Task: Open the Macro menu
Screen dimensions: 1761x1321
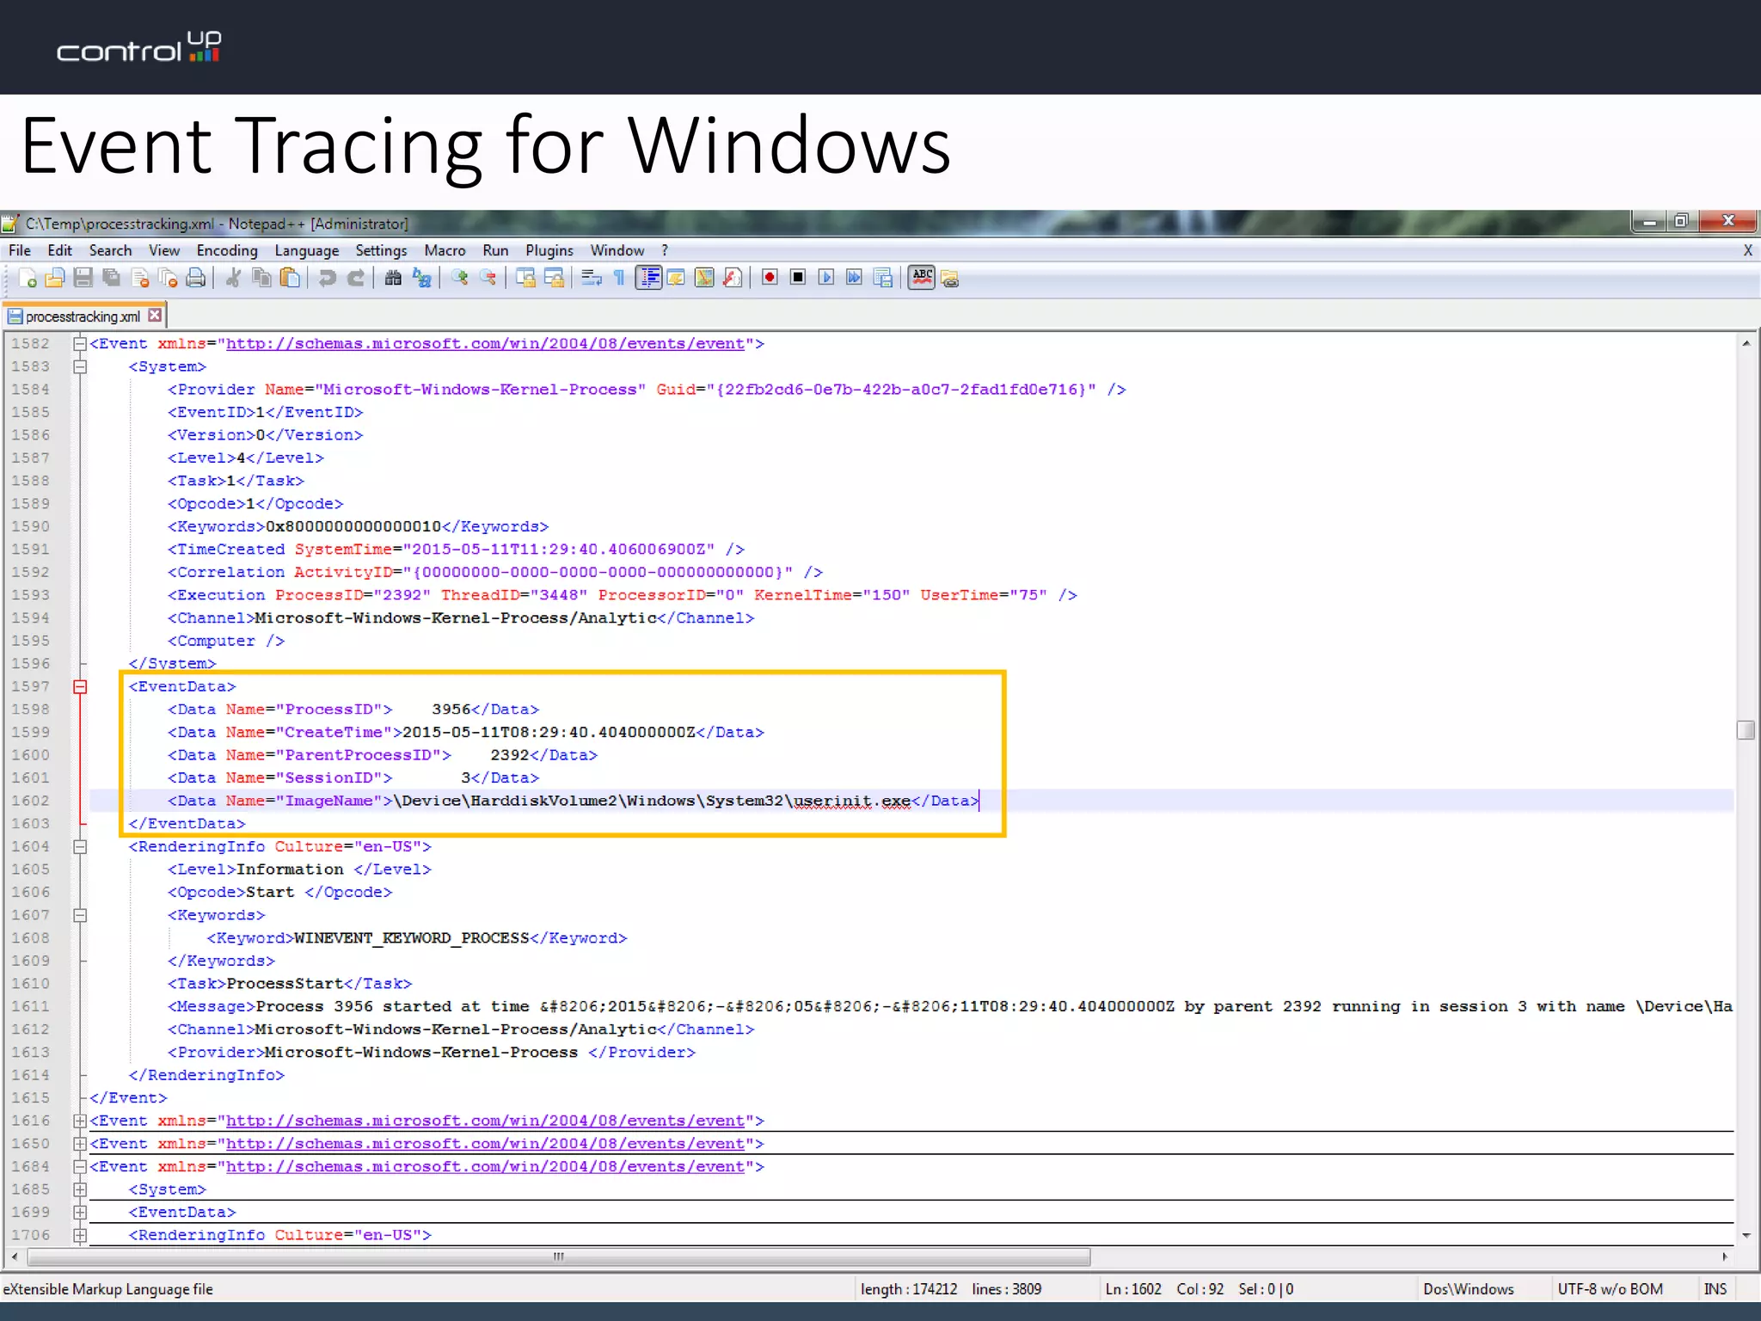Action: point(445,250)
